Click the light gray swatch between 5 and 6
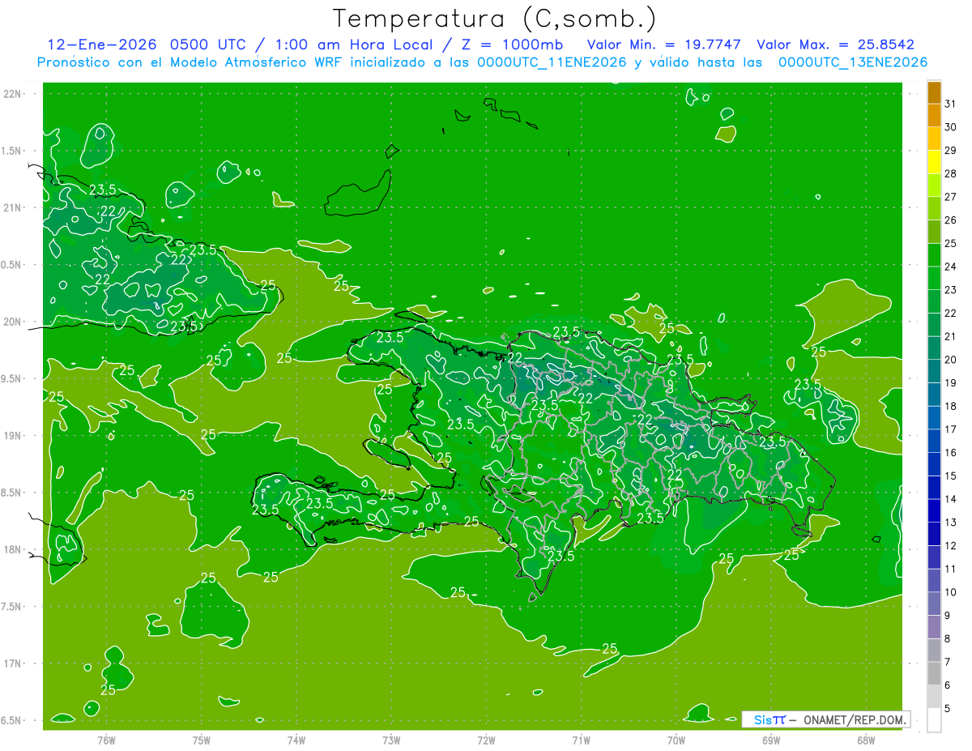The image size is (972, 751). pyautogui.click(x=934, y=697)
